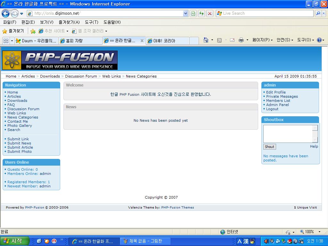Screen dimensions: 328x246
Task: Click the Internet Explorer quick launch icon
Action: (x=39, y=241)
